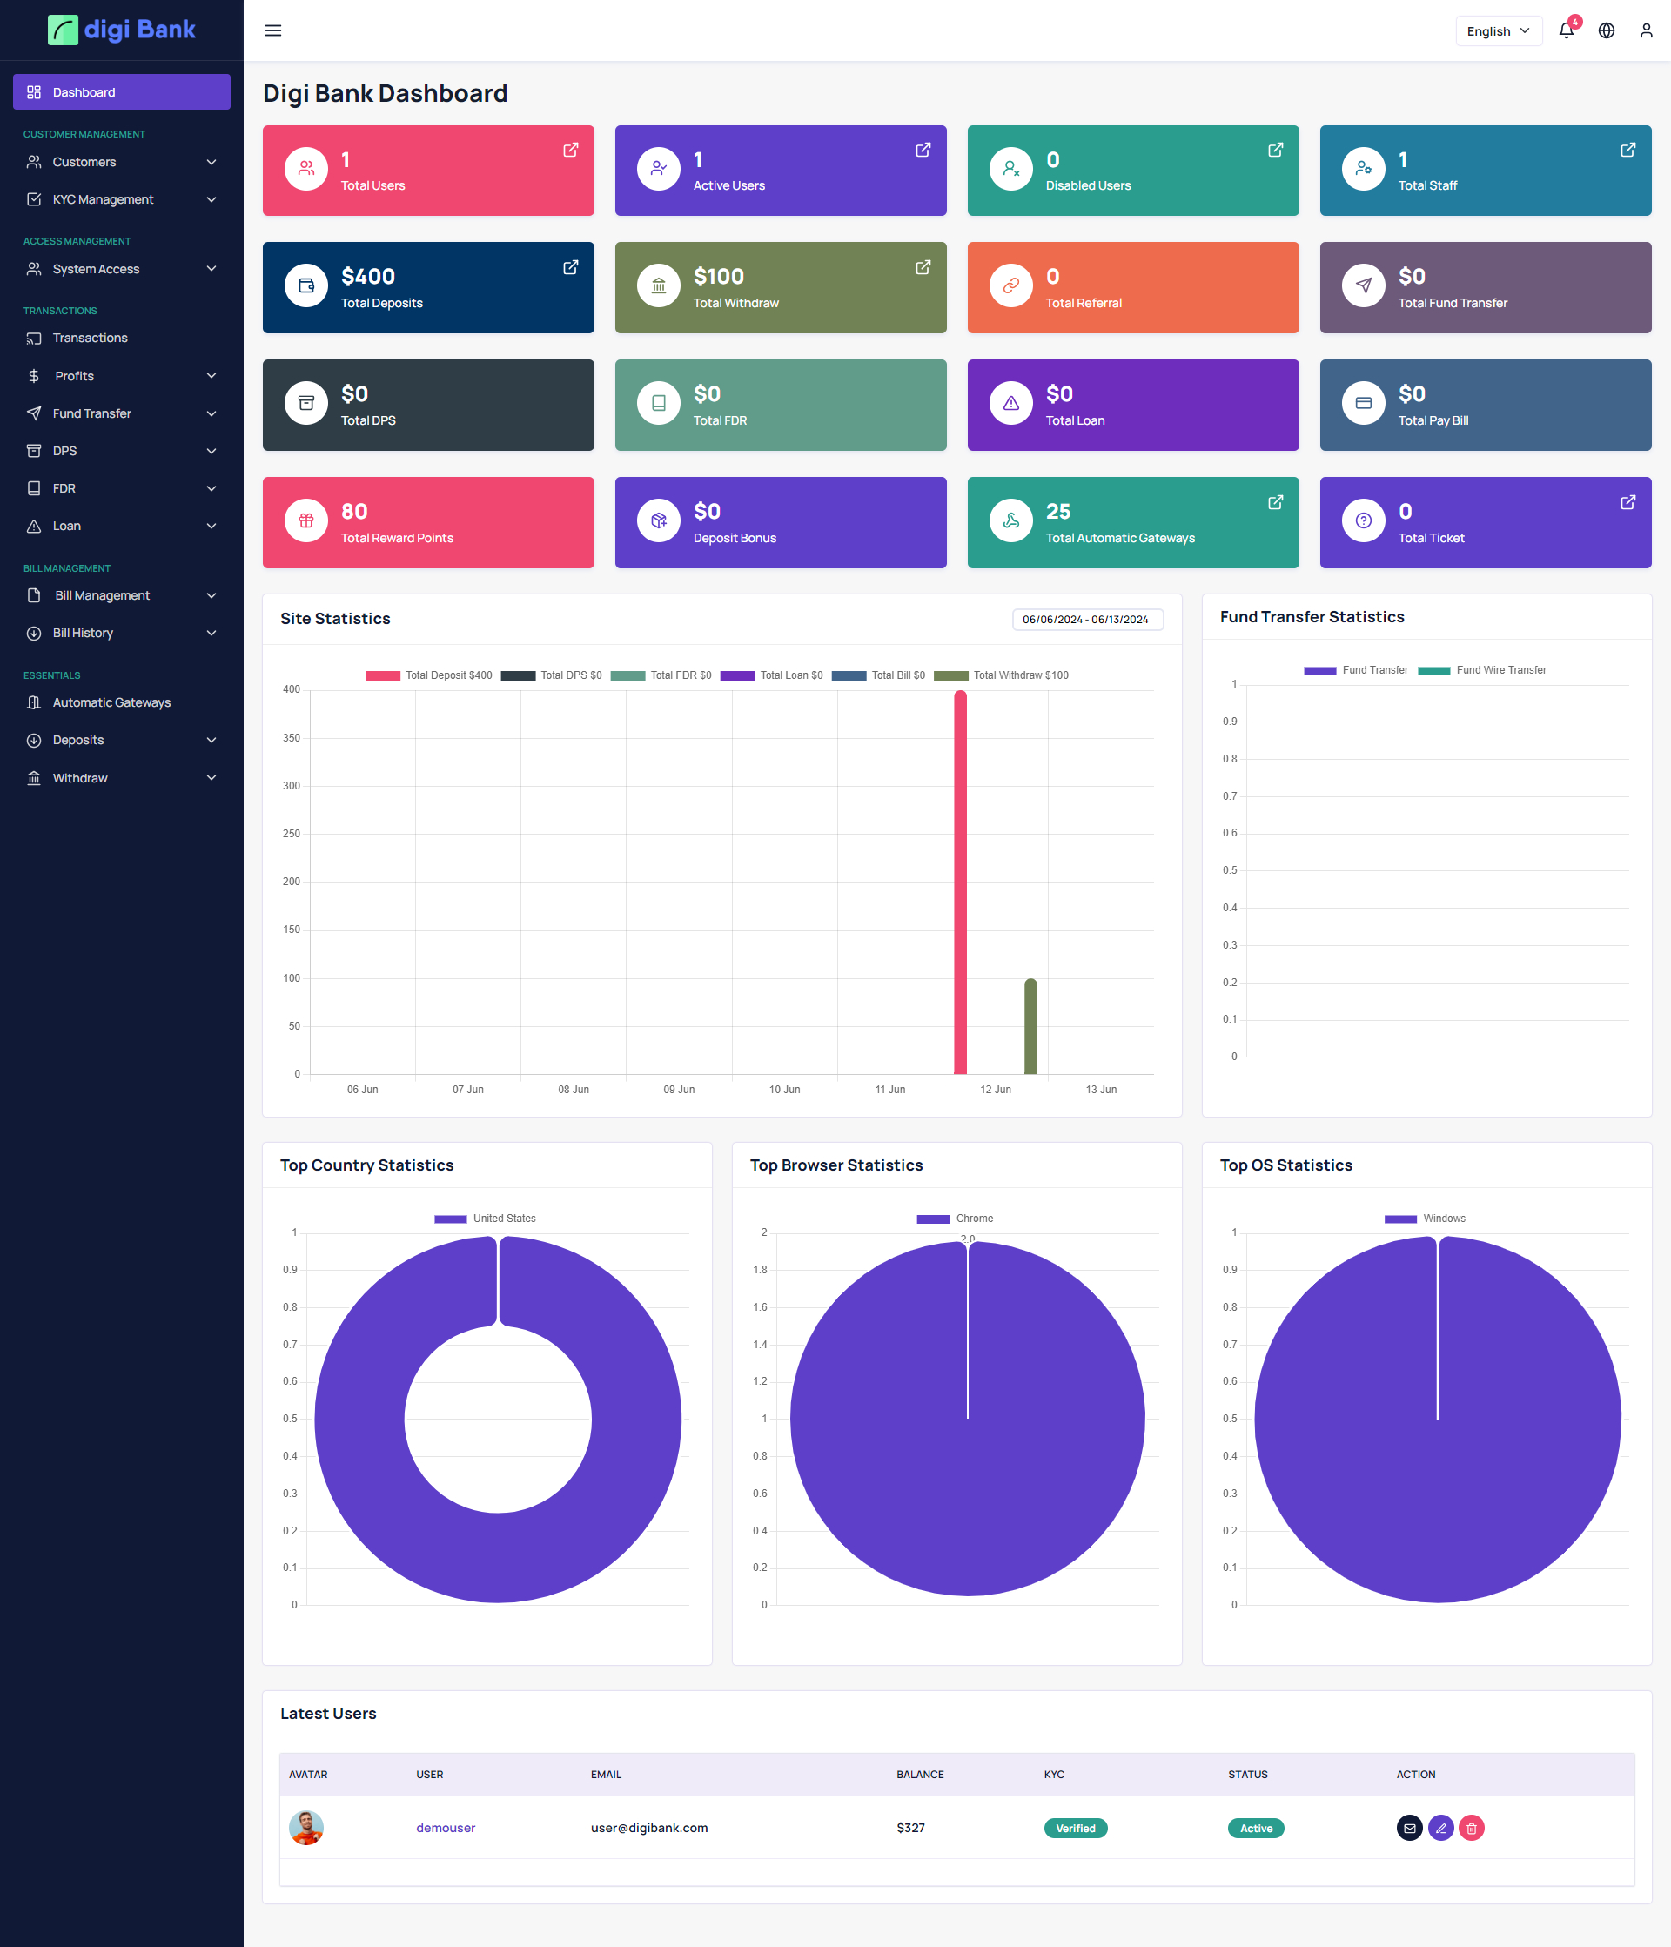Click the delete trash icon for demouser
Image resolution: width=1671 pixels, height=1947 pixels.
click(x=1473, y=1828)
